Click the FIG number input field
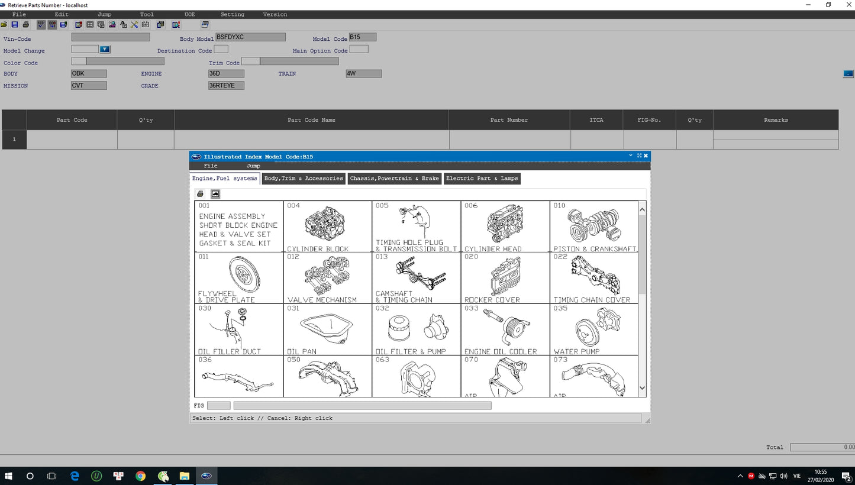 tap(218, 406)
